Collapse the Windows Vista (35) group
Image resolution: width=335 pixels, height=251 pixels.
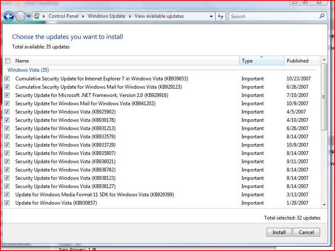click(x=28, y=70)
